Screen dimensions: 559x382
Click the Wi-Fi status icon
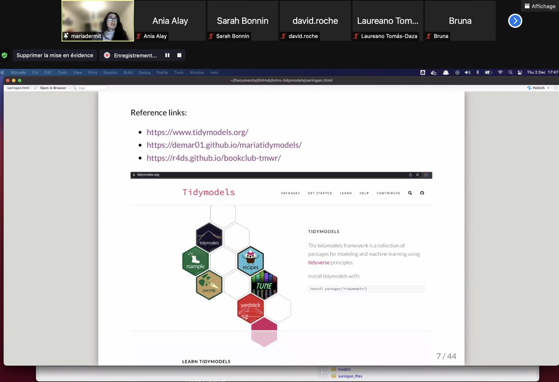[500, 73]
